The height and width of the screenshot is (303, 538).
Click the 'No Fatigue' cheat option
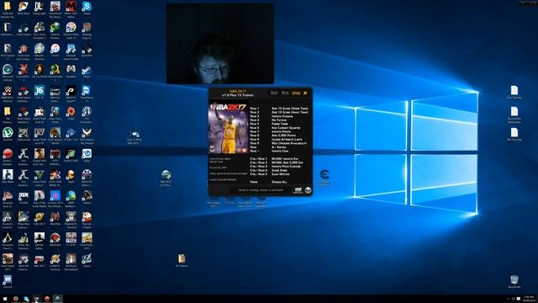pos(279,120)
